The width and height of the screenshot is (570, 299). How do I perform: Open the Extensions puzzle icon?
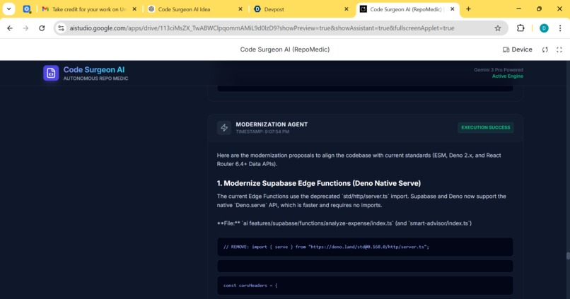point(520,28)
